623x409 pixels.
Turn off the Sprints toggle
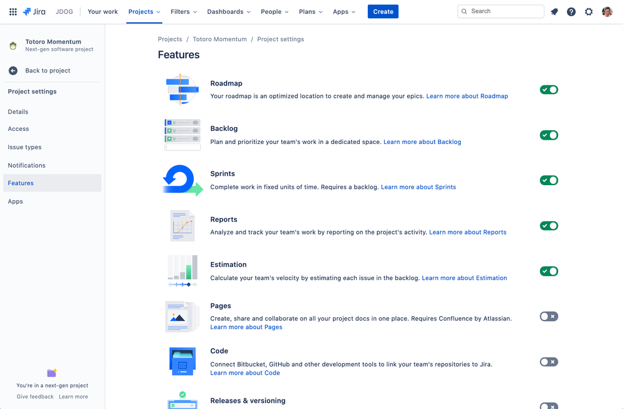(549, 180)
